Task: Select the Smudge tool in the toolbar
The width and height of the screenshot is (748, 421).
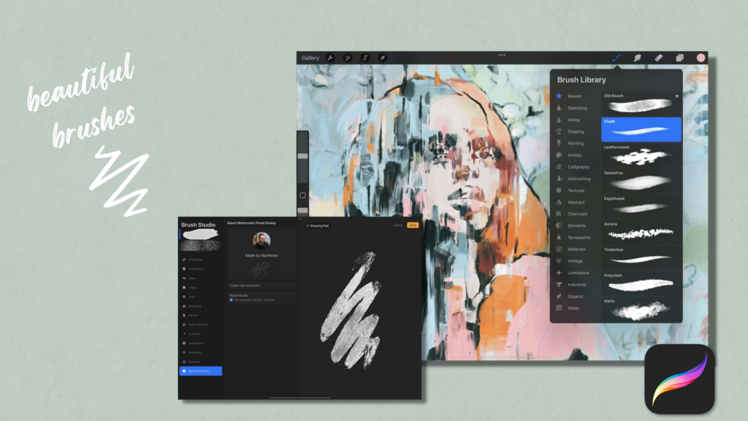Action: point(637,58)
